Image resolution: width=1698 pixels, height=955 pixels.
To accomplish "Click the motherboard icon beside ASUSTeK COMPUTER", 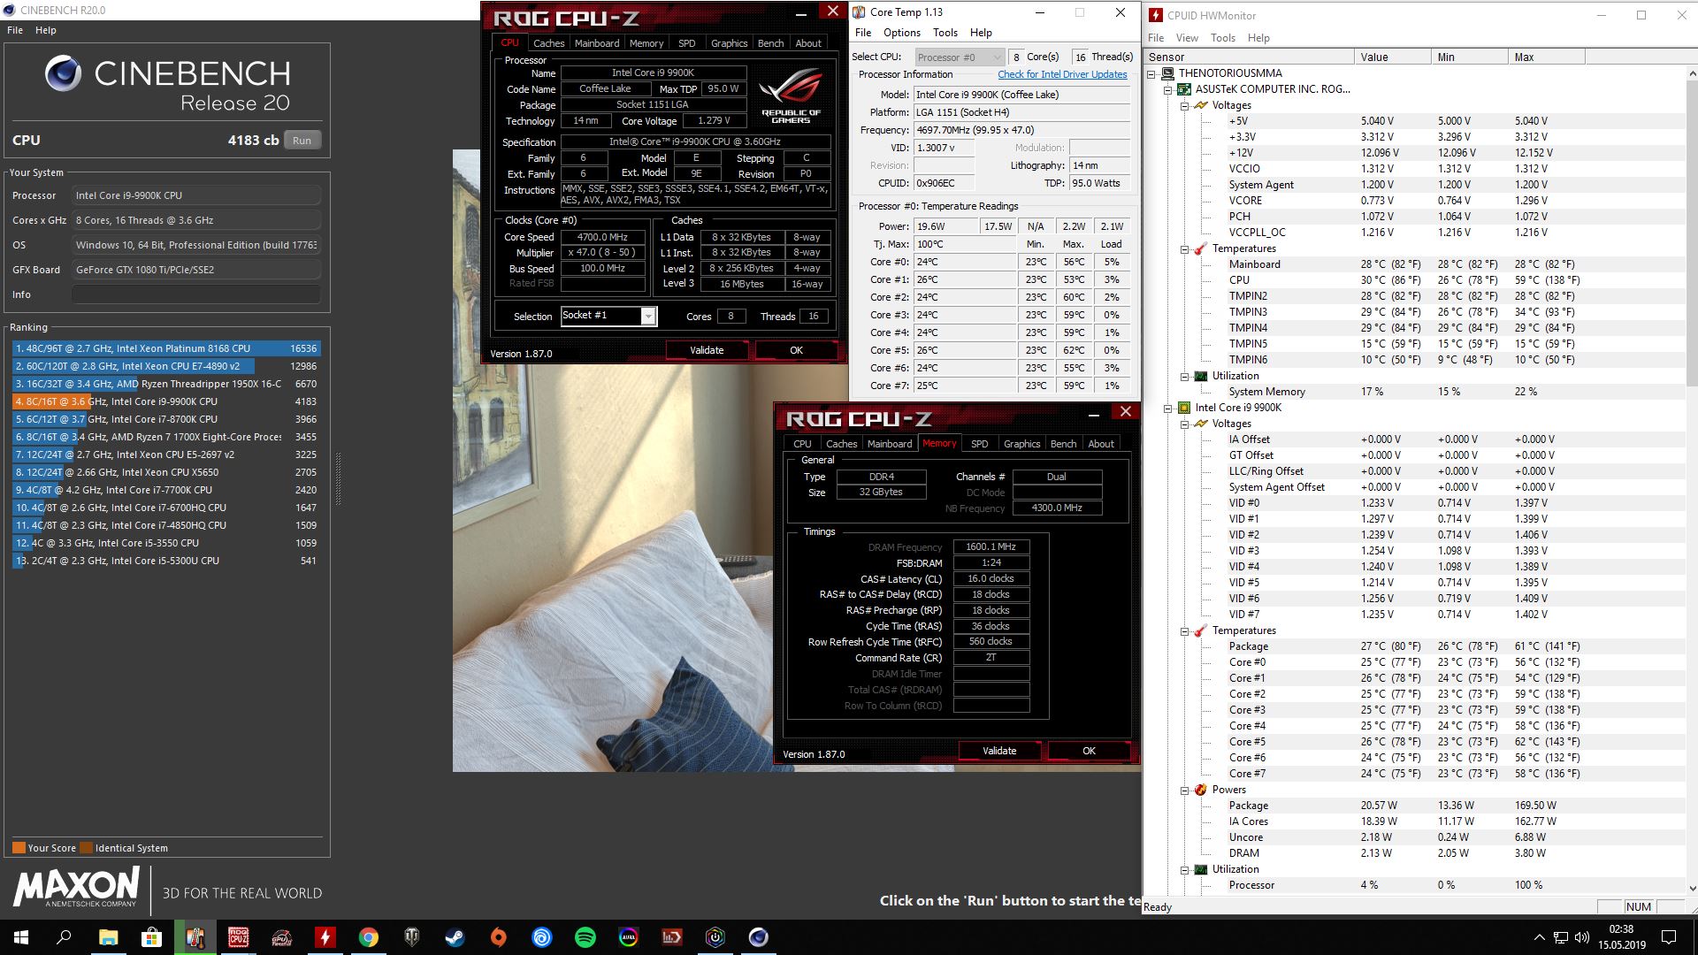I will pyautogui.click(x=1184, y=89).
